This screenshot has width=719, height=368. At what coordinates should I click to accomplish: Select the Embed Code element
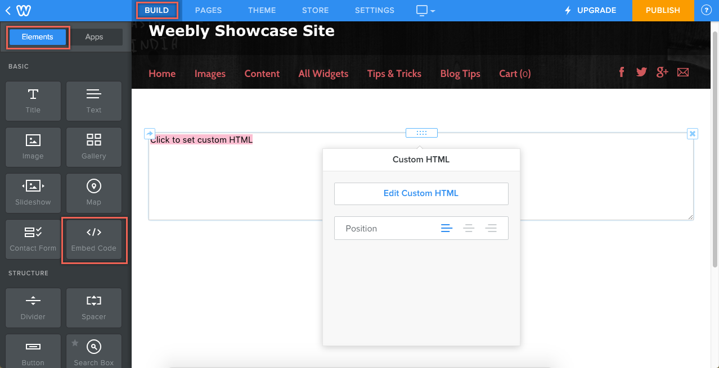[x=93, y=239]
